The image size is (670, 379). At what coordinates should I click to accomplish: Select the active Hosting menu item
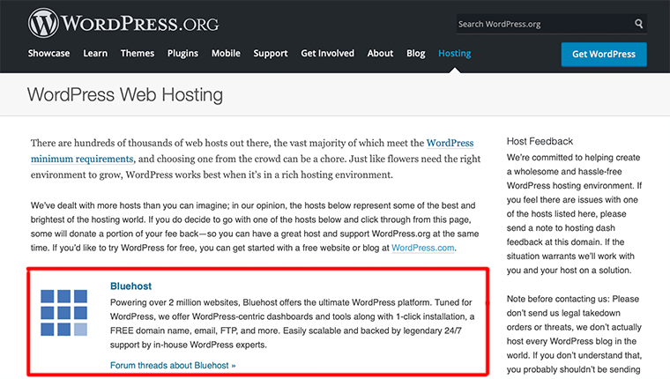coord(455,54)
